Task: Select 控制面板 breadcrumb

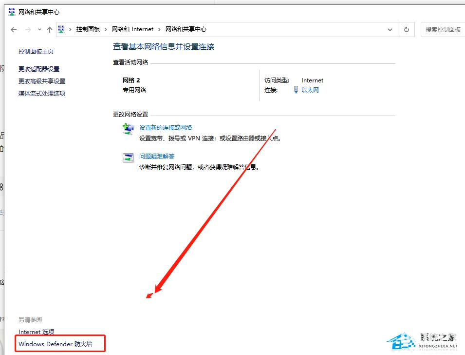Action: click(88, 29)
